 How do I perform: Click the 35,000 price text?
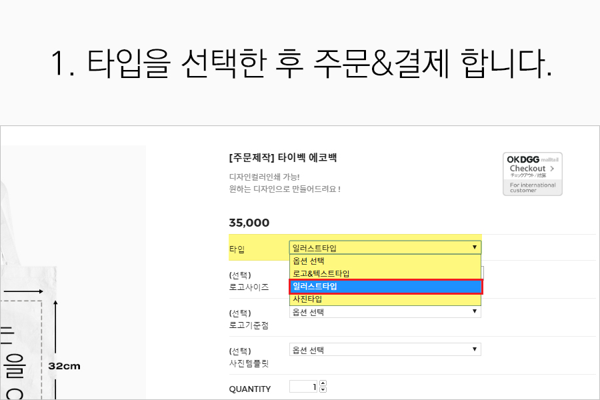pyautogui.click(x=249, y=223)
